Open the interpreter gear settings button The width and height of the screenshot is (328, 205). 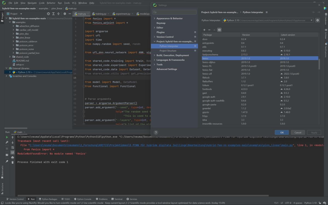[x=317, y=20]
